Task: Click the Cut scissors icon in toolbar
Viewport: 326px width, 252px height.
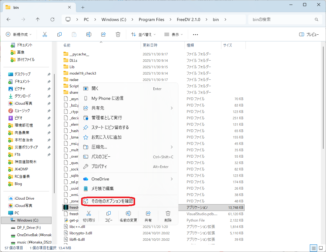Action: 45,34
